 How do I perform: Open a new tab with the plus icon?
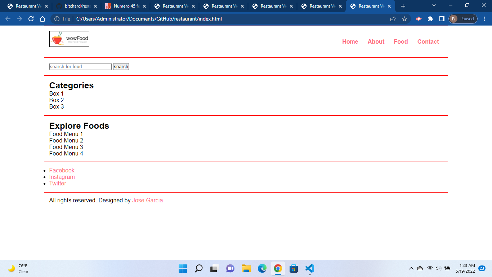point(403,6)
